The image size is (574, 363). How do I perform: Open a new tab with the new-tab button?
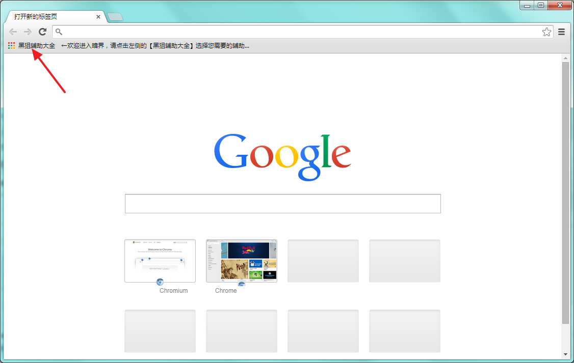click(115, 17)
